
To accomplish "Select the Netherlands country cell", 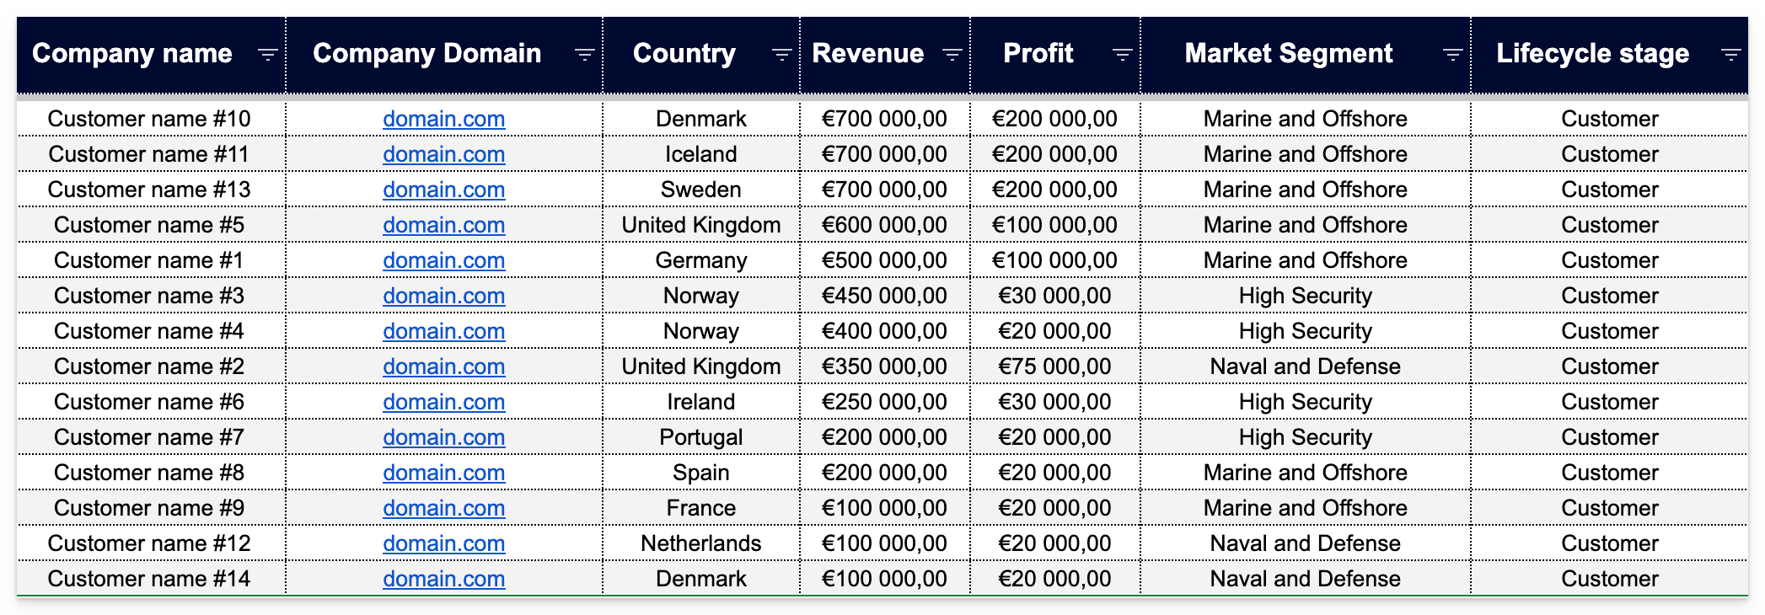I will click(x=700, y=543).
